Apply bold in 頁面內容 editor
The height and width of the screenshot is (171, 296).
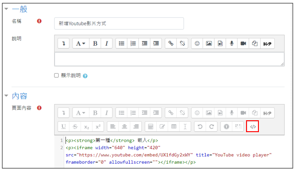coord(95,113)
